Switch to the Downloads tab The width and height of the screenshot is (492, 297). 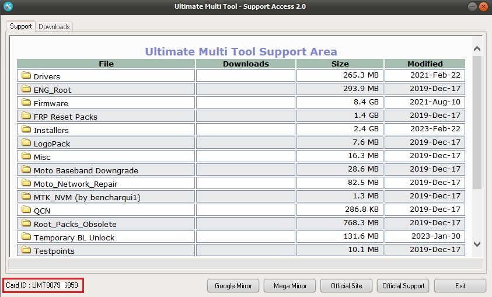click(x=54, y=27)
